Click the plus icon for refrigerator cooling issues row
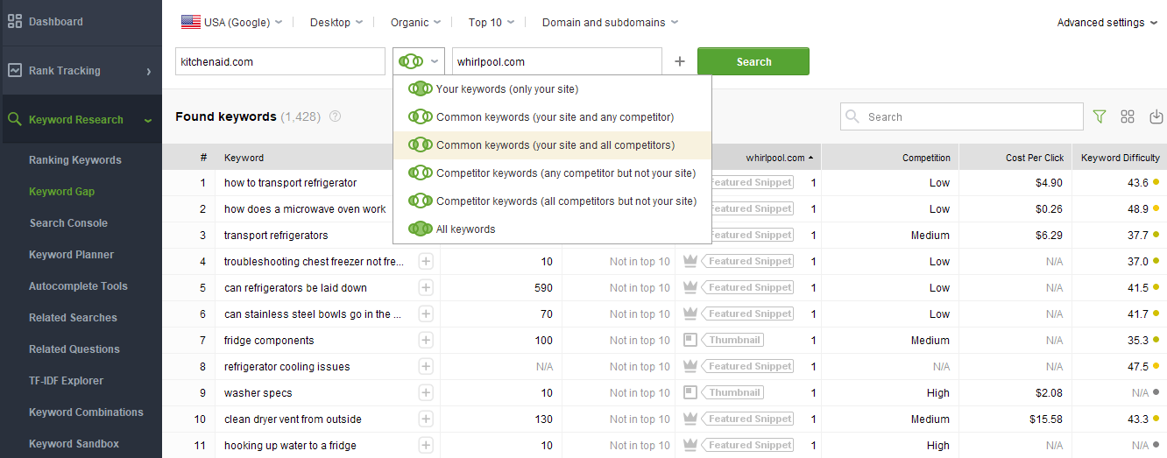Viewport: 1167px width, 458px height. point(426,366)
